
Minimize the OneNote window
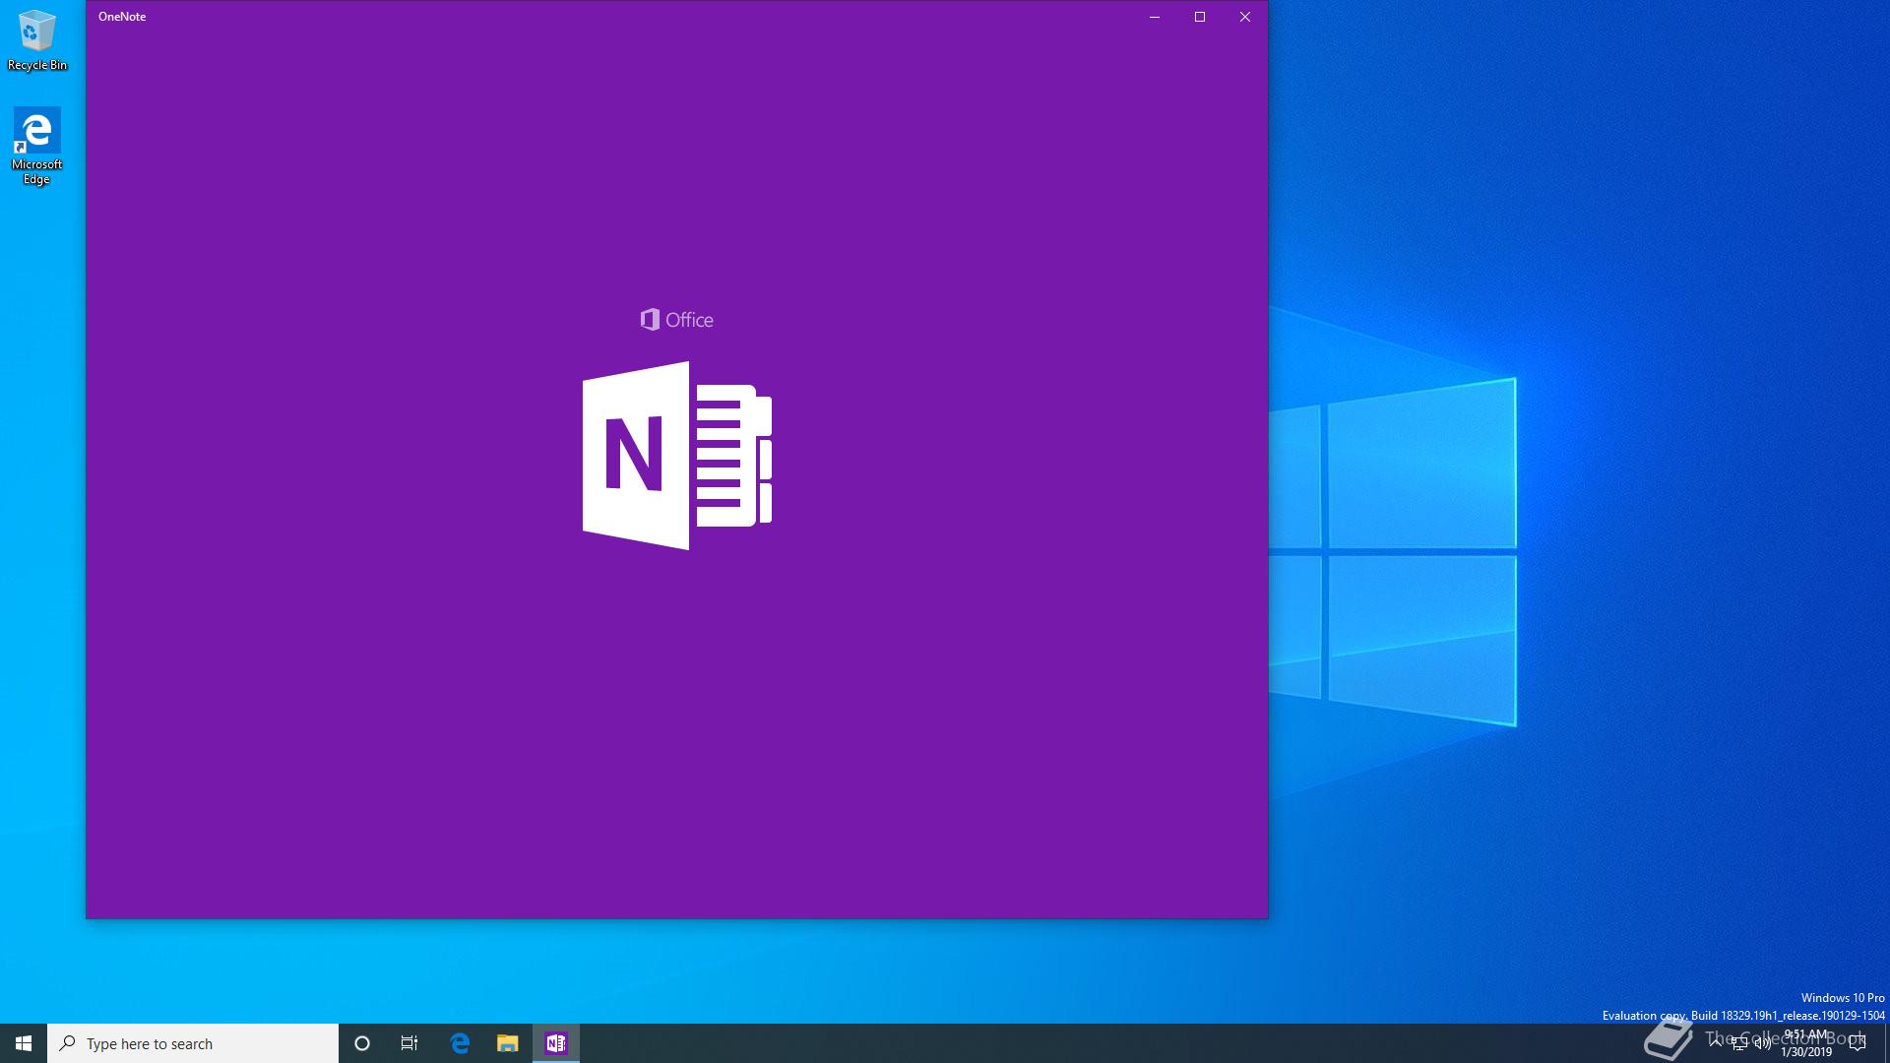click(x=1155, y=17)
